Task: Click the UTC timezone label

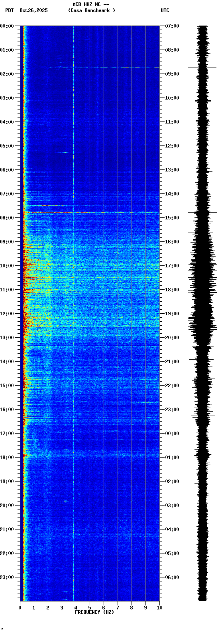Action: point(165,10)
